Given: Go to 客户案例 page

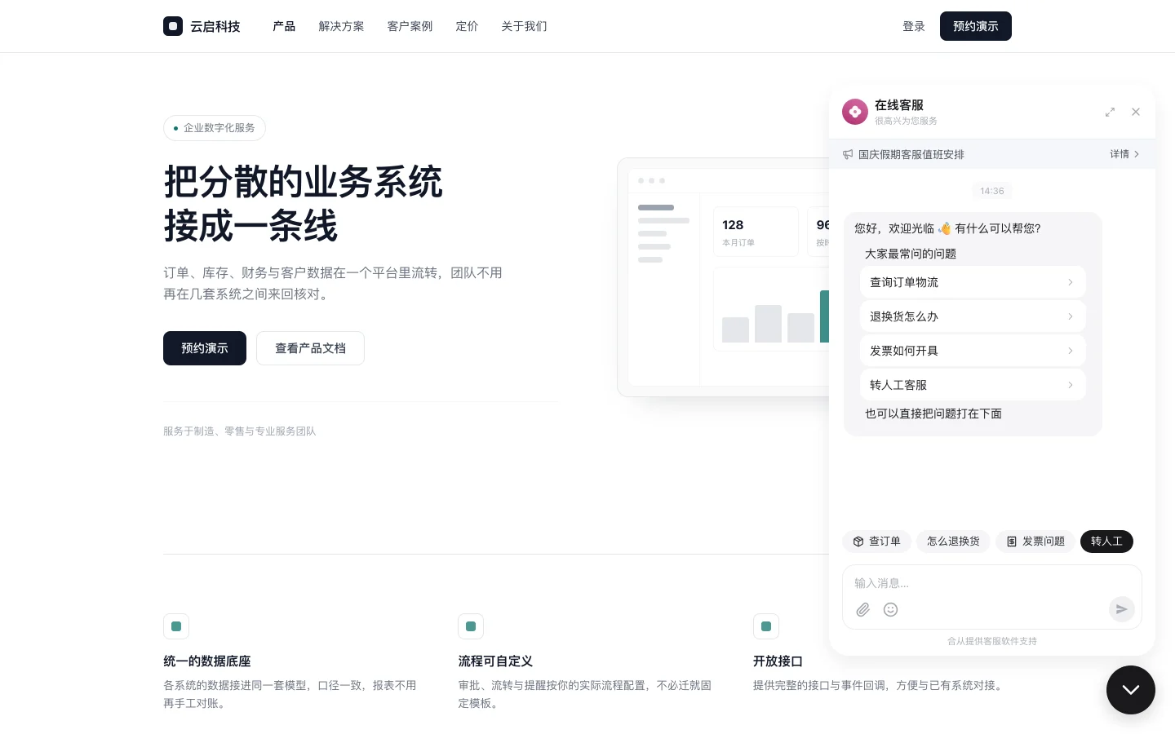Looking at the screenshot, I should (x=410, y=26).
